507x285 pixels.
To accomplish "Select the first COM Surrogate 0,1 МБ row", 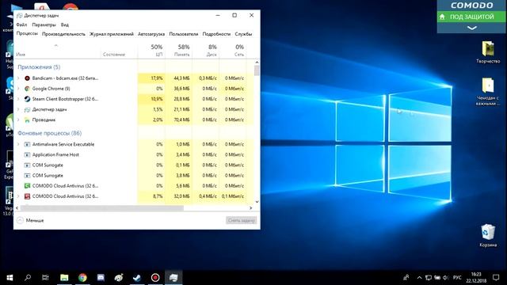I will point(134,165).
